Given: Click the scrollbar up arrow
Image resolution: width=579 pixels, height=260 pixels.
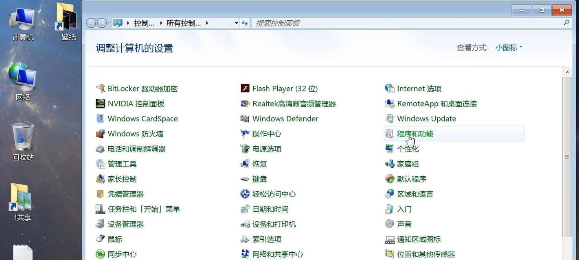Looking at the screenshot, I should pyautogui.click(x=567, y=72).
